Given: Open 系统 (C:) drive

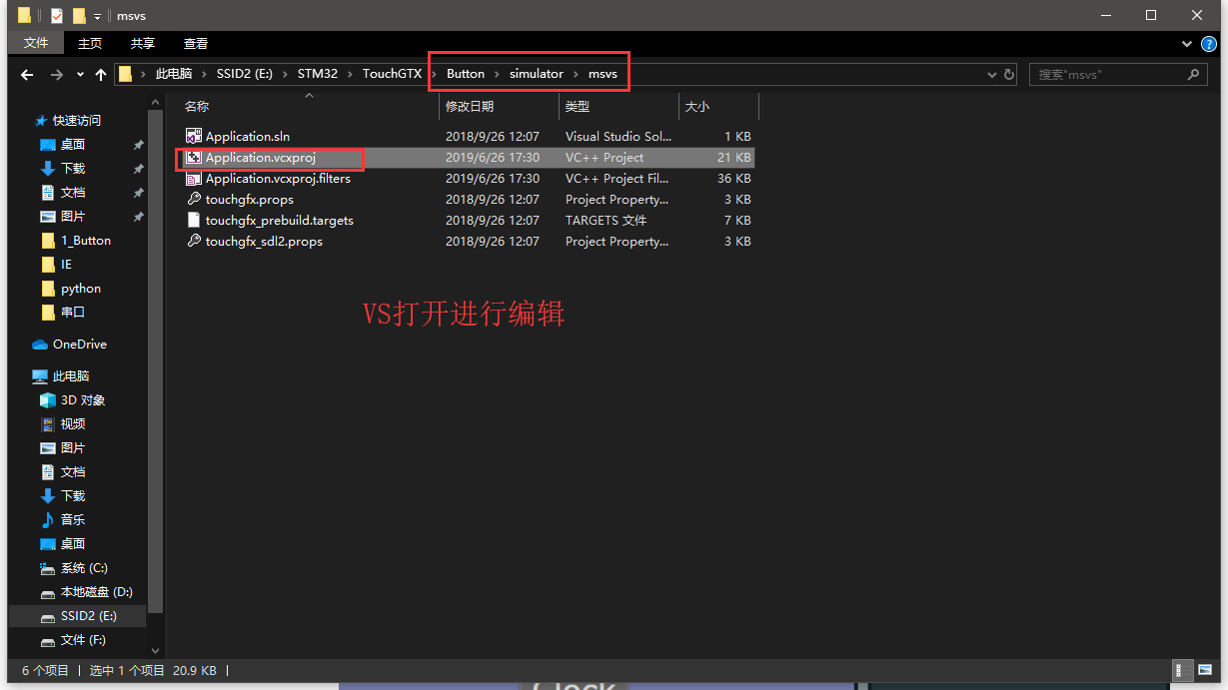Looking at the screenshot, I should (84, 568).
